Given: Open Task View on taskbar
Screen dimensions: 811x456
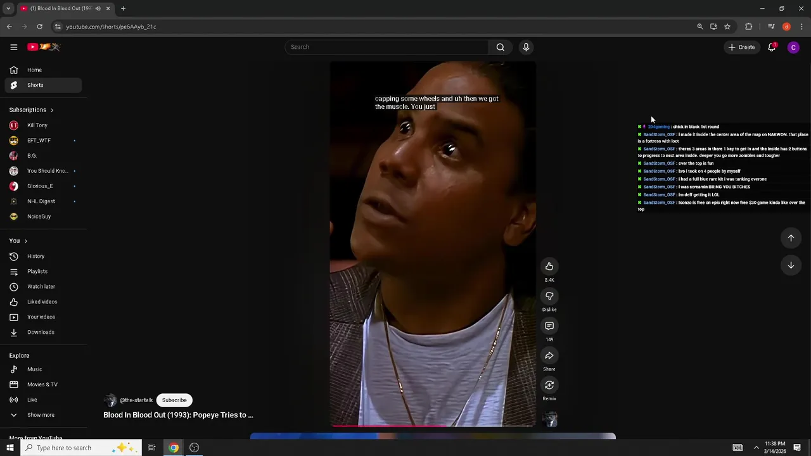Looking at the screenshot, I should (x=152, y=448).
